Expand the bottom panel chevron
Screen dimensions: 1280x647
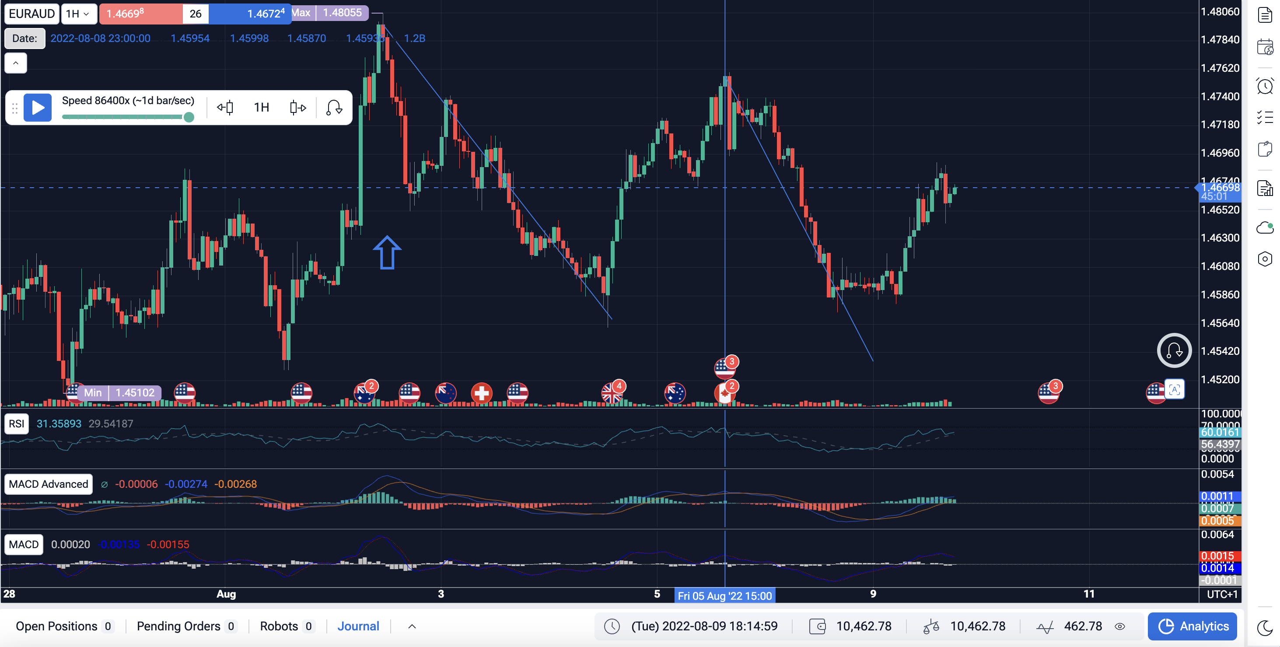tap(411, 626)
